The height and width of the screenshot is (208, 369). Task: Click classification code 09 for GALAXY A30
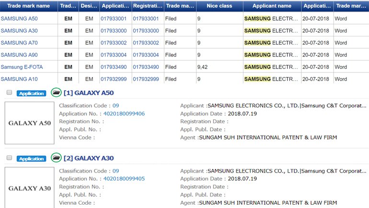pos(115,171)
